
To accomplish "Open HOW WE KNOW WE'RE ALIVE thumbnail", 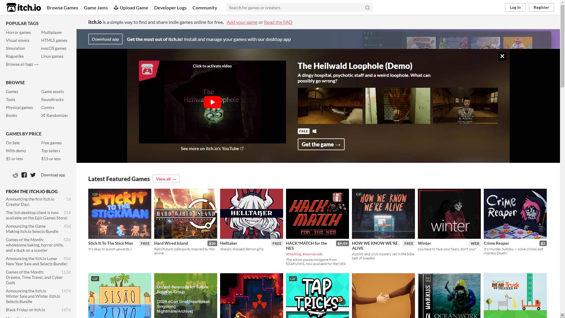I will tap(383, 214).
